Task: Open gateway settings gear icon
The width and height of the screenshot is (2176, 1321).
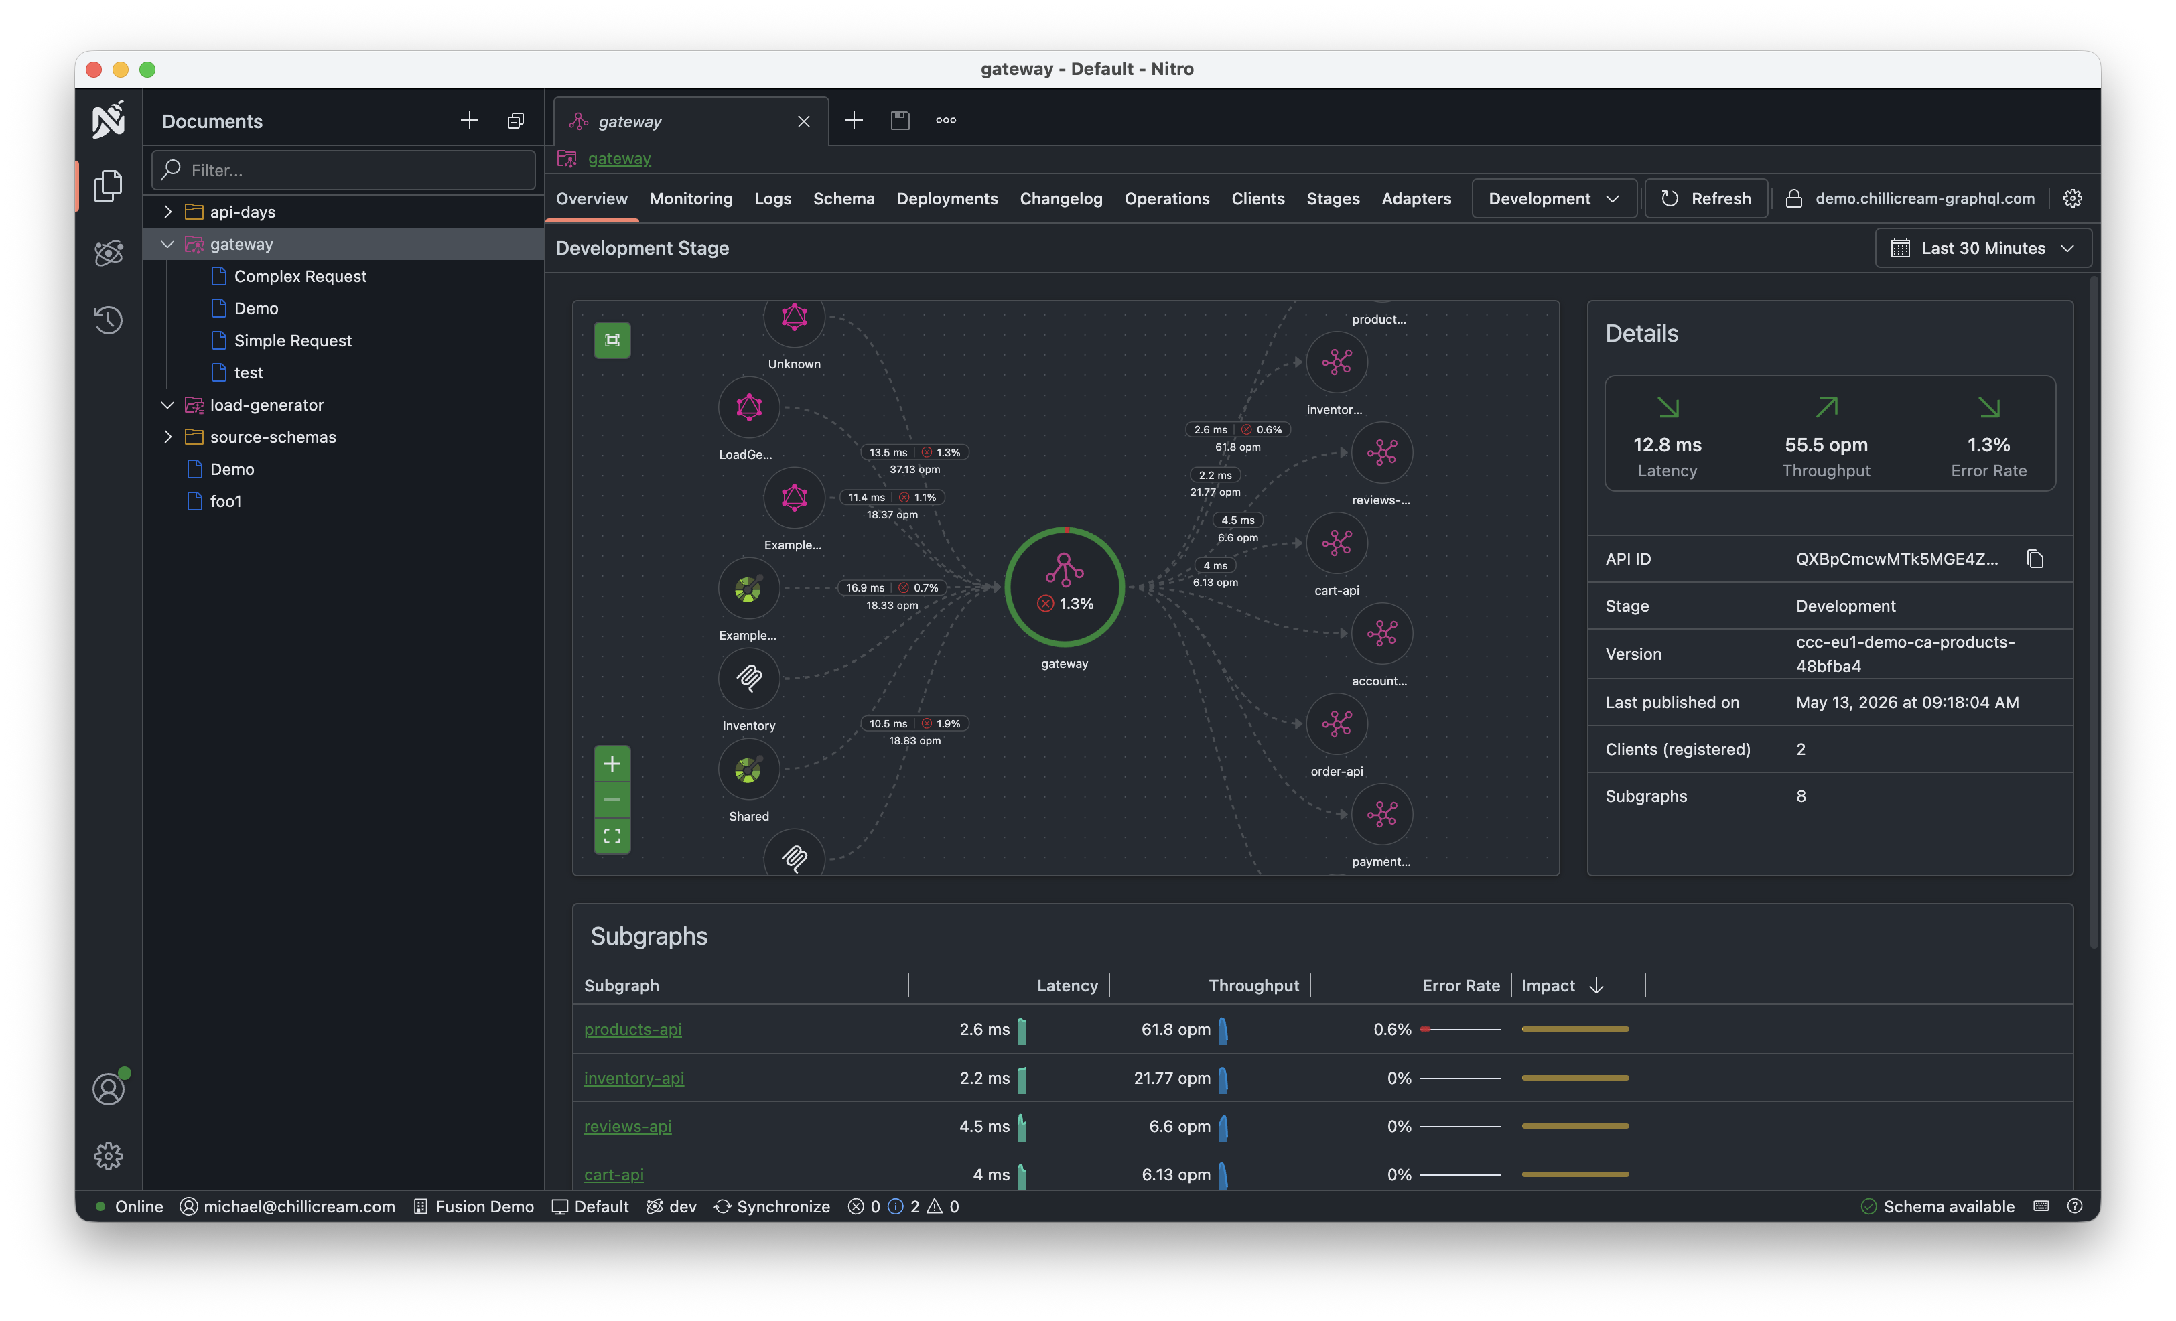Action: [2071, 198]
